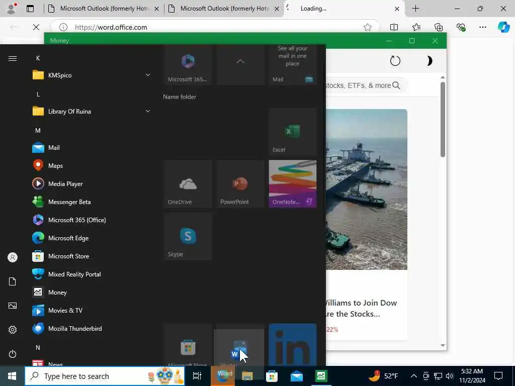Expand the Start hamburger menu
This screenshot has height=386, width=515.
13,58
